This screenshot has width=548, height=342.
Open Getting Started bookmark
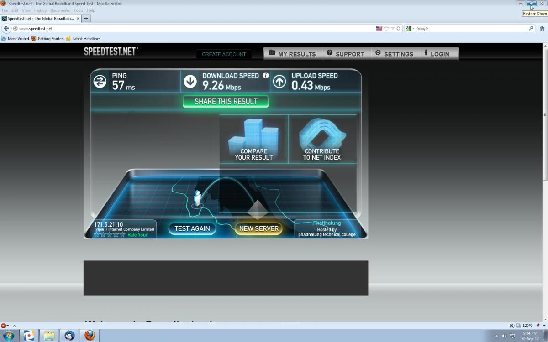tap(47, 39)
